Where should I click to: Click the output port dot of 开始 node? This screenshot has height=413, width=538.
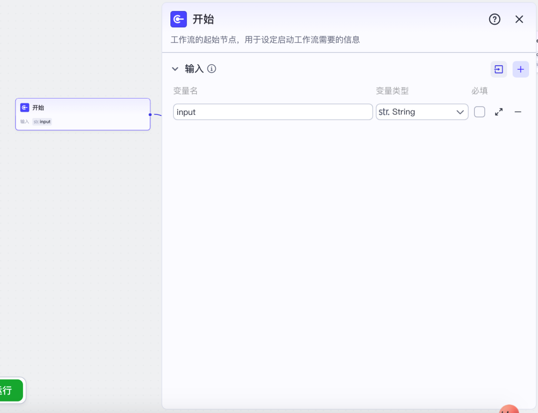point(150,114)
